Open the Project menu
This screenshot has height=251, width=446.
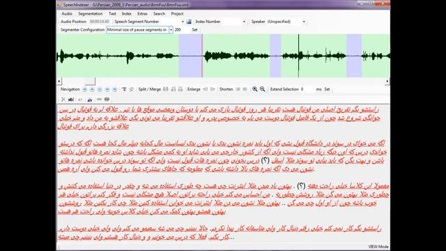pyautogui.click(x=177, y=14)
